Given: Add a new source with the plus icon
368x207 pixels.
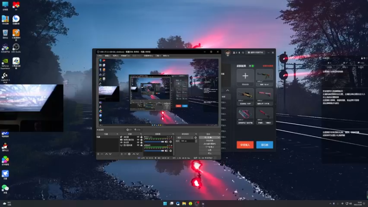Looking at the screenshot, I should [121, 154].
